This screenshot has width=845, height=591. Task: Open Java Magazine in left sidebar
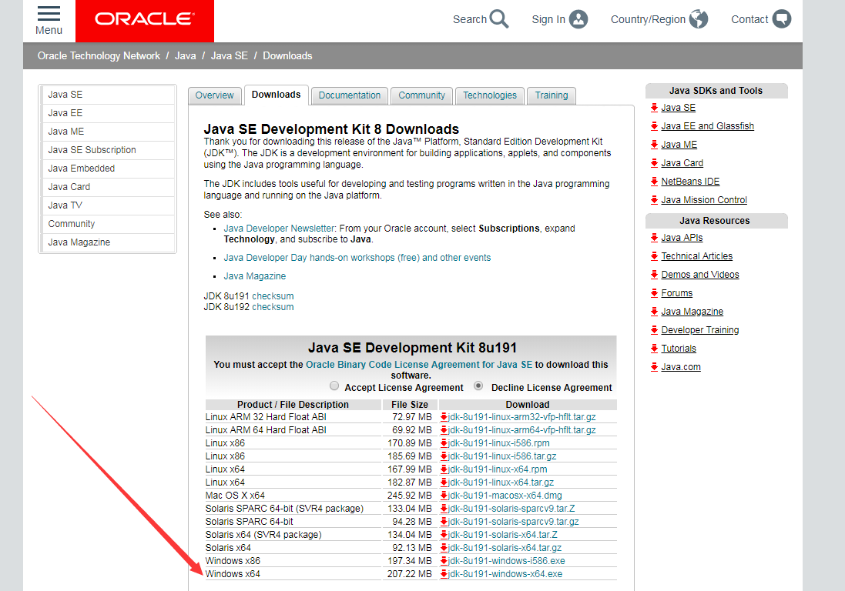[109, 242]
